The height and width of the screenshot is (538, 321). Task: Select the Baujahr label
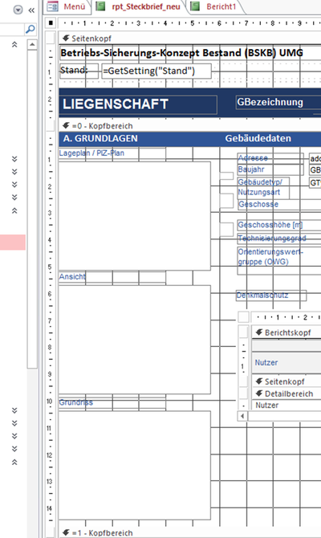click(270, 169)
